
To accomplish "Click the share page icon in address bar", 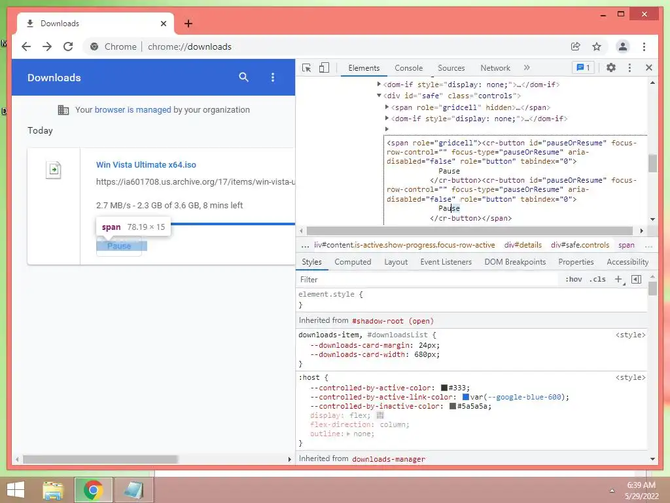I will coord(576,47).
